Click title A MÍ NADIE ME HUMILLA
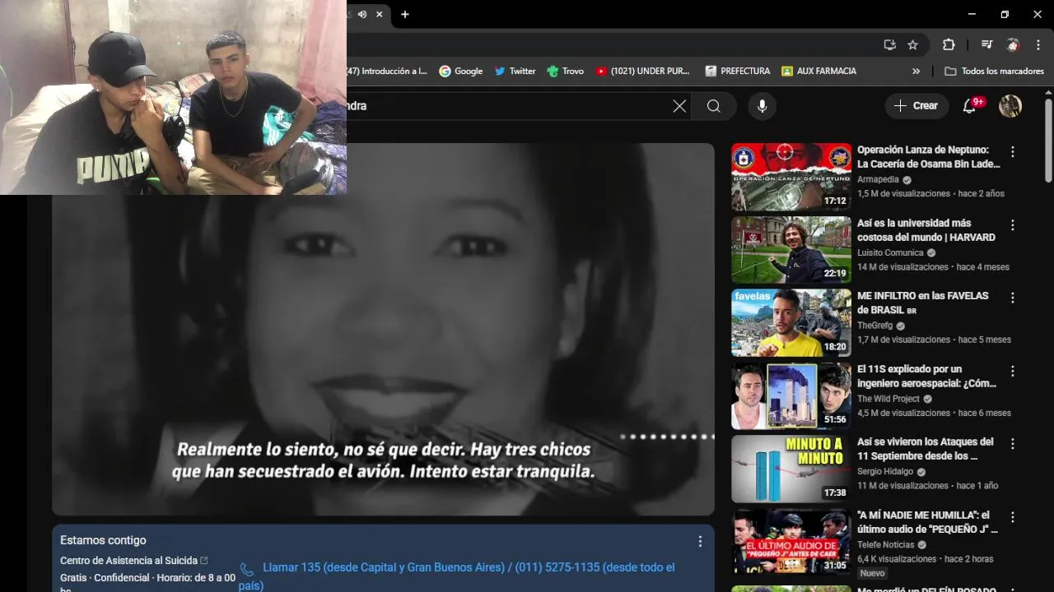 pos(928,522)
